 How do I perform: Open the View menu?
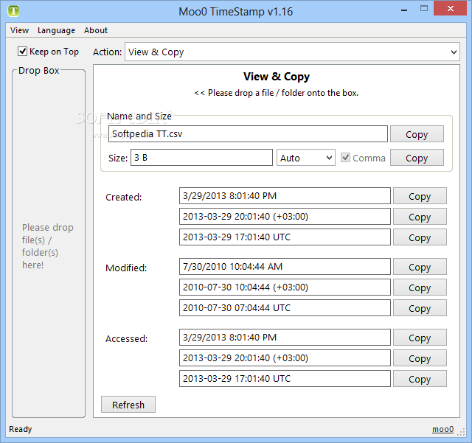20,30
